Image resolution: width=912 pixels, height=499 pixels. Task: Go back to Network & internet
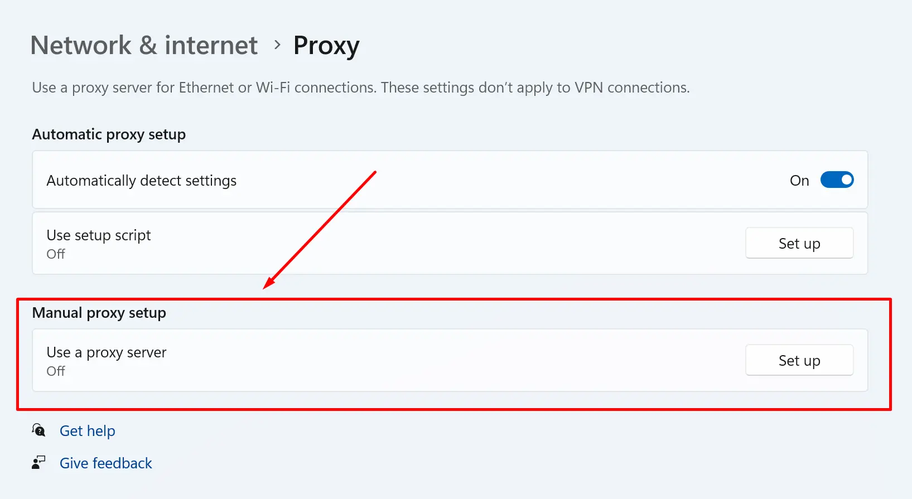click(x=144, y=45)
